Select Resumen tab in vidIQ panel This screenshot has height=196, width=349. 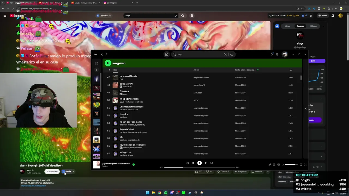click(x=300, y=26)
